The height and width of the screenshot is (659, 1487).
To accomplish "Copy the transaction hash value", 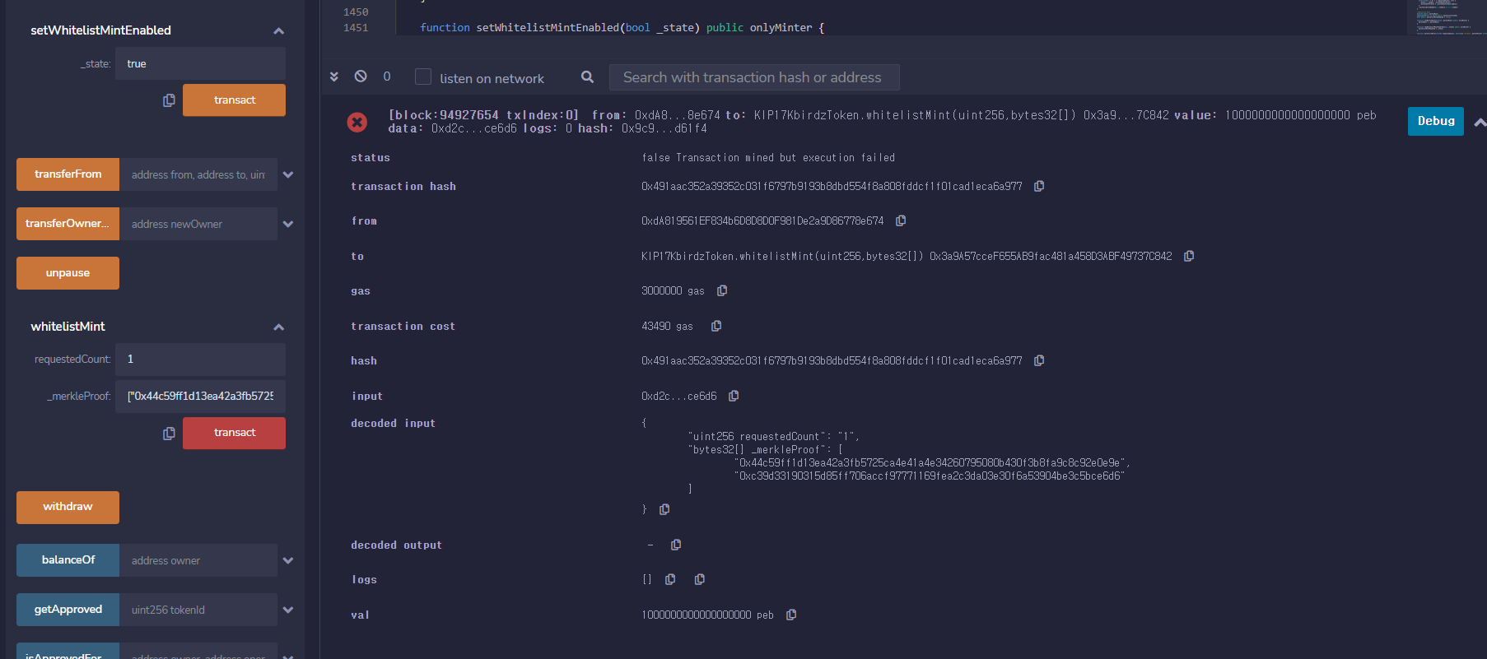I will pos(1039,187).
